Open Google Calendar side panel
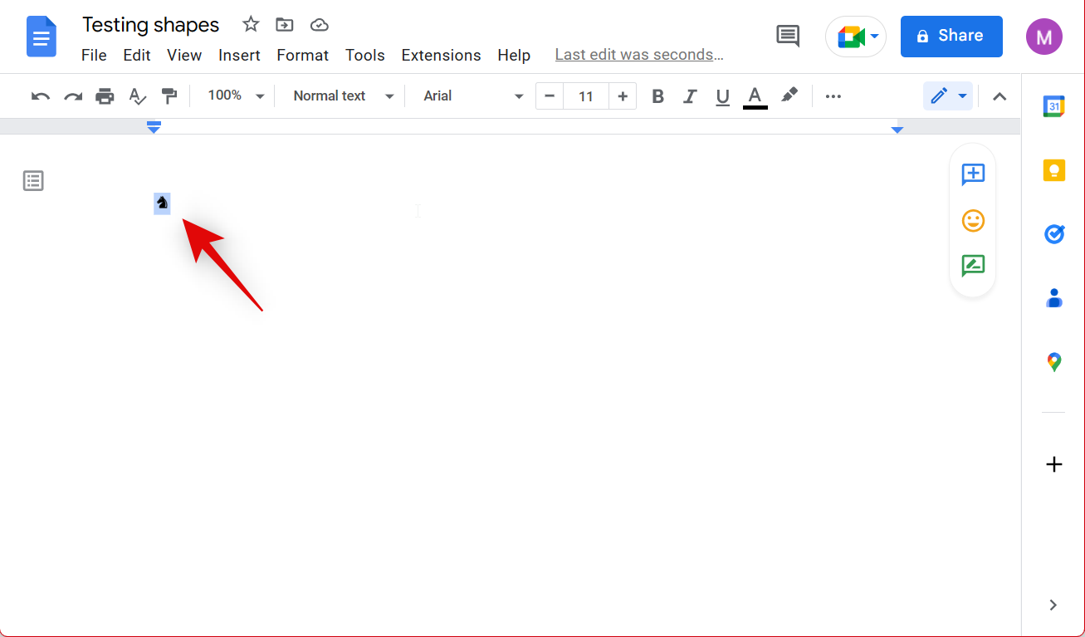 1053,106
